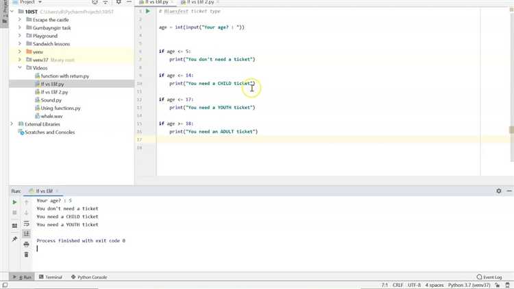The height and width of the screenshot is (289, 514).
Task: Click 'Process finished with exit code 0' text
Action: tap(81, 241)
